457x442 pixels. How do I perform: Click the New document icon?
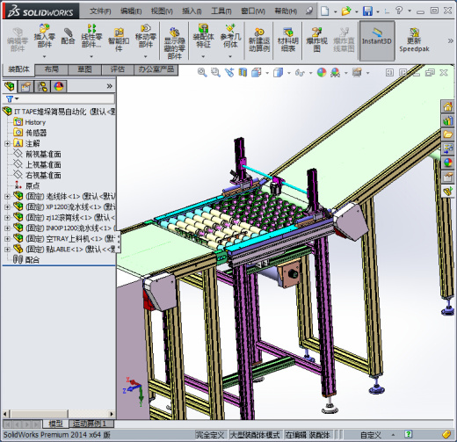coord(324,11)
